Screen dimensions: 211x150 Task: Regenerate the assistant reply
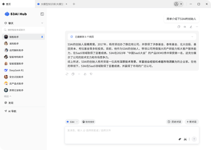(x=67, y=74)
